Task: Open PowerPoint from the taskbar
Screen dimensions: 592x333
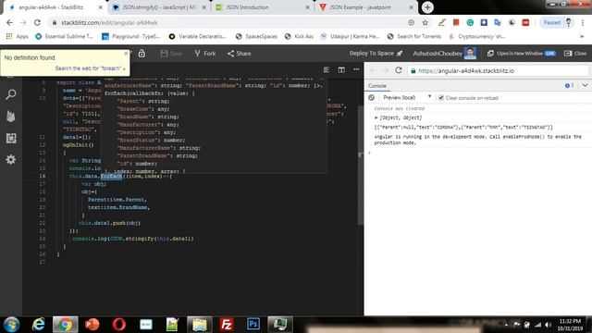Action: pyautogui.click(x=92, y=325)
